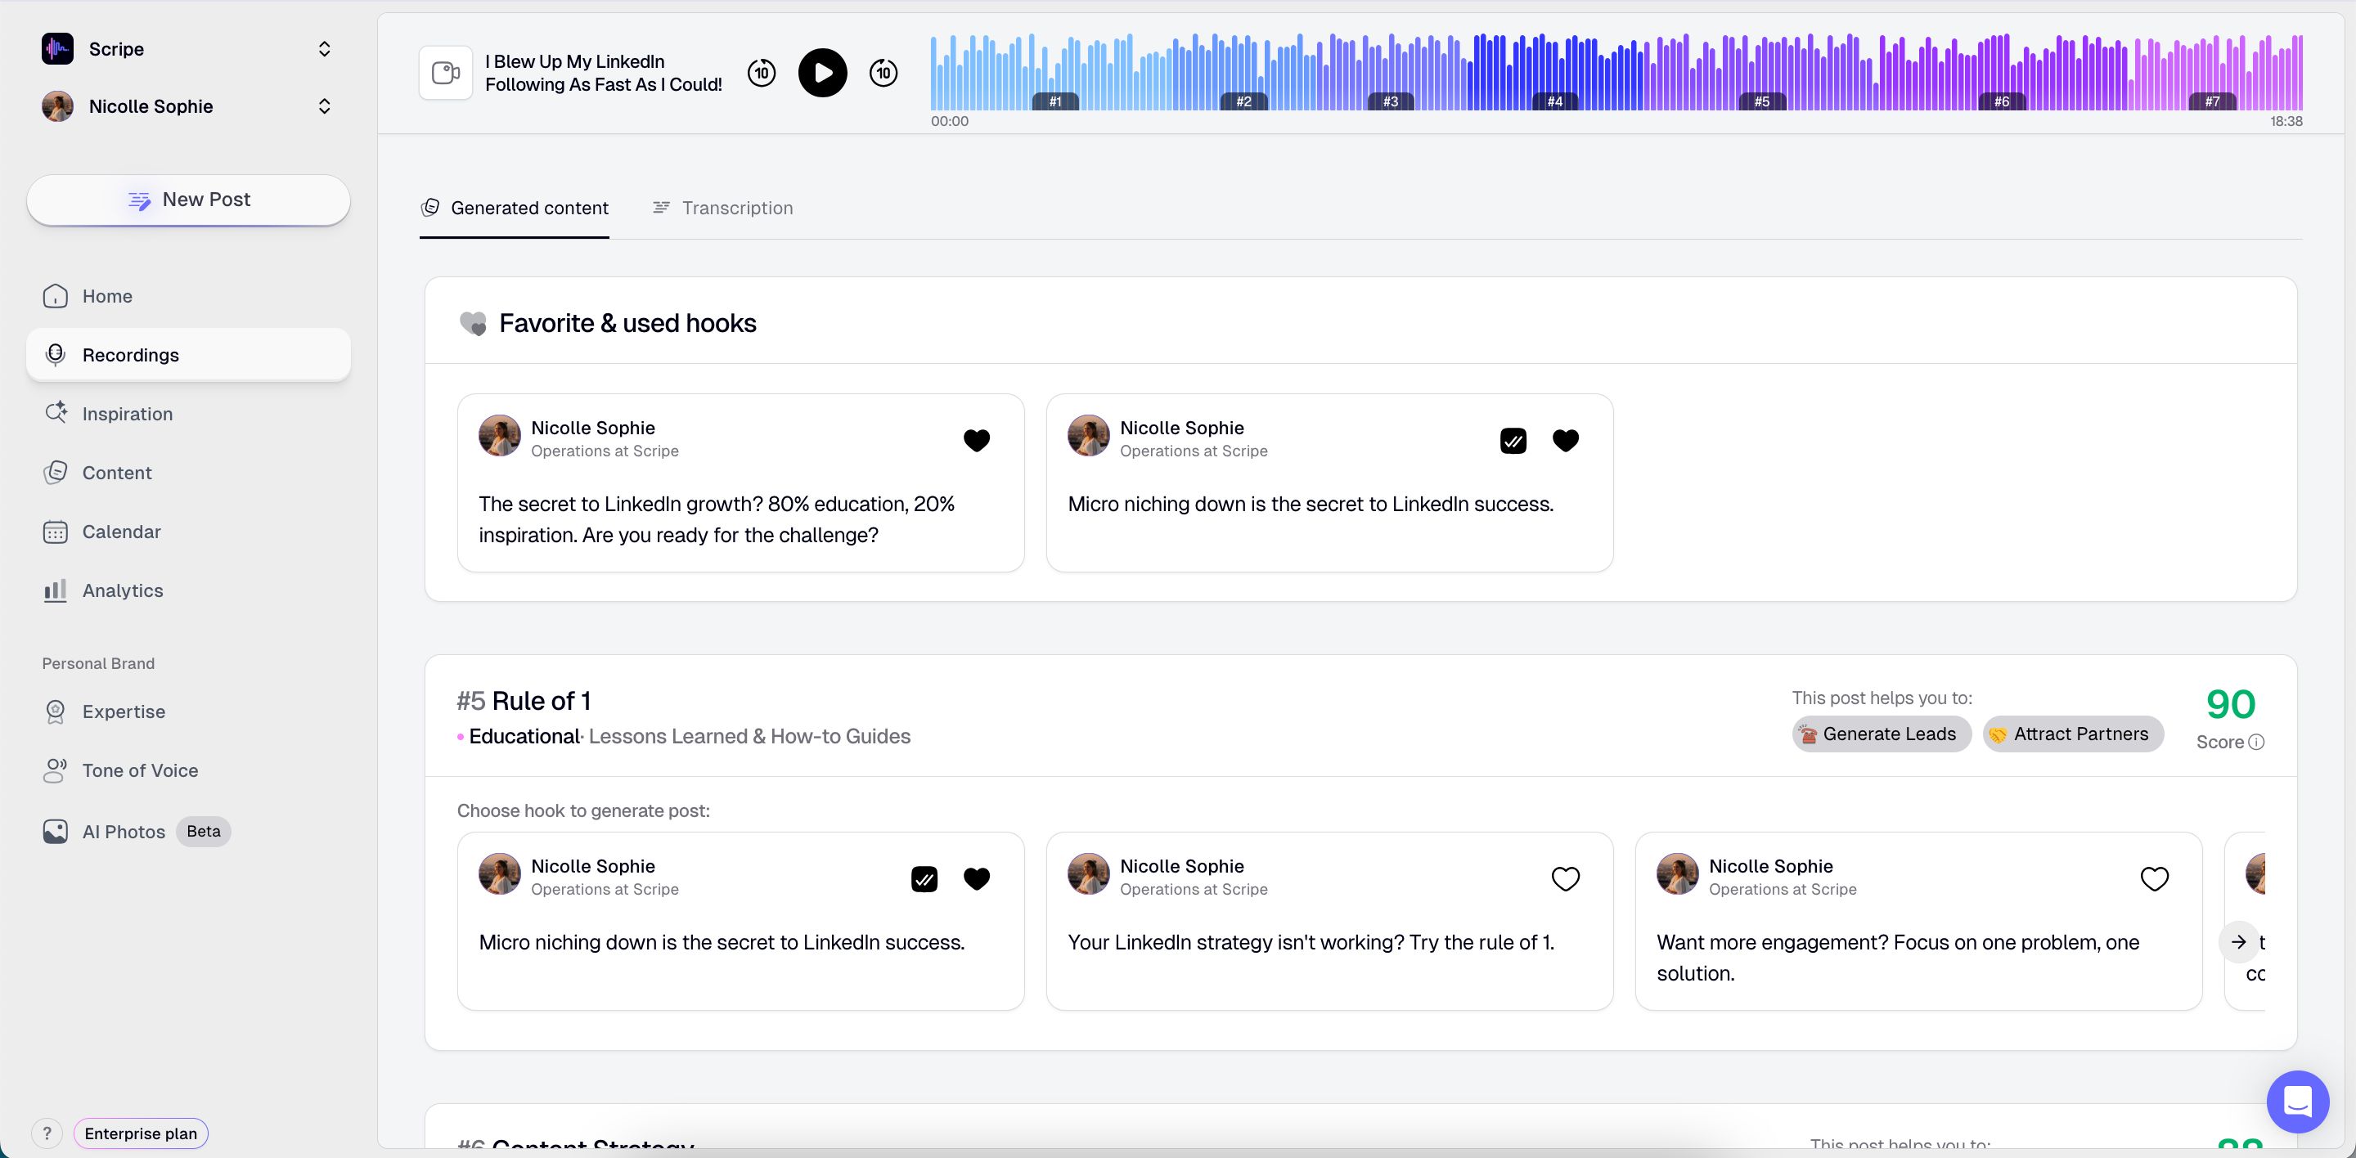2356x1158 pixels.
Task: Skip forward 10 seconds in recording
Action: coord(883,72)
